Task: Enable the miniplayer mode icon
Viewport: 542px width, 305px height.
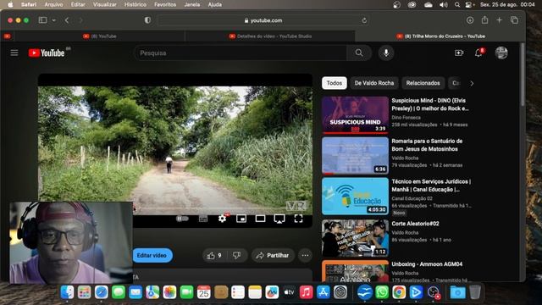Action: [241, 219]
